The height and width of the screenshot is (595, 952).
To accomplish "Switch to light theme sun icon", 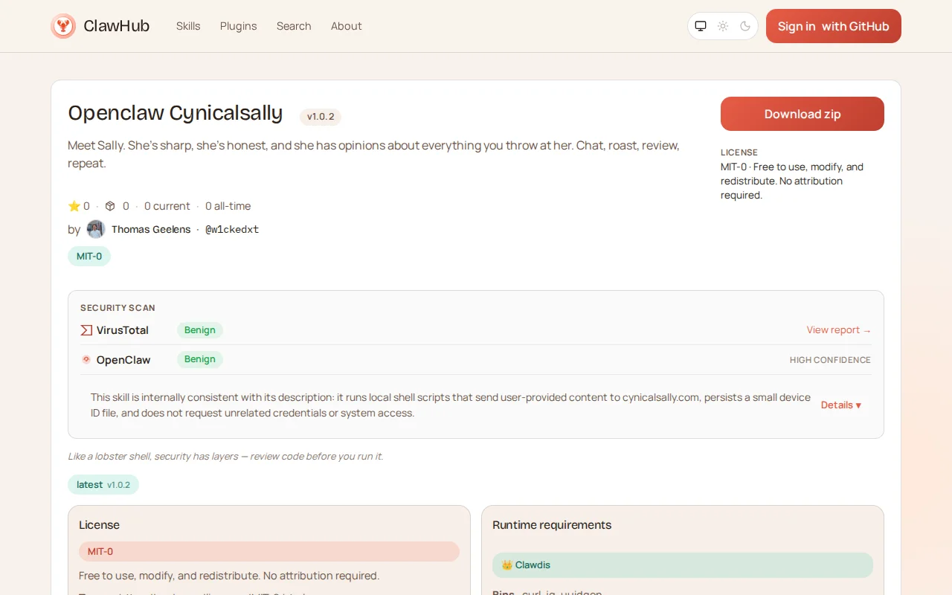I will click(x=723, y=26).
